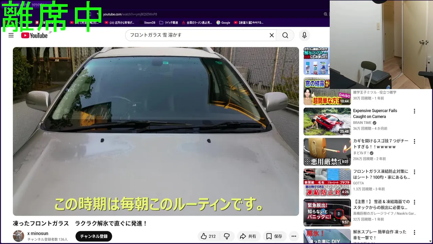Image resolution: width=433 pixels, height=244 pixels.
Task: Open the 【注意！】雪道＆凍結路面 video title
Action: click(381, 205)
